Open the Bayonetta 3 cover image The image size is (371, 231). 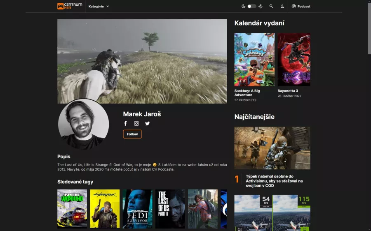[294, 60]
